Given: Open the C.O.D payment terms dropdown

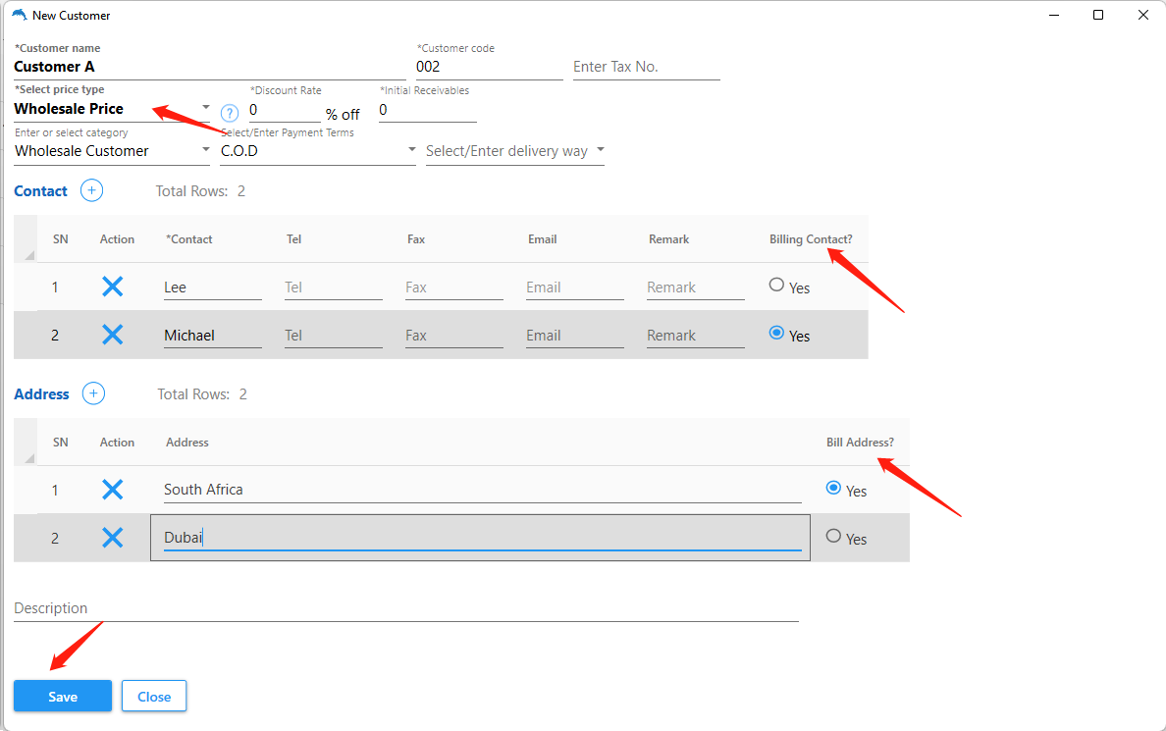Looking at the screenshot, I should pyautogui.click(x=411, y=150).
